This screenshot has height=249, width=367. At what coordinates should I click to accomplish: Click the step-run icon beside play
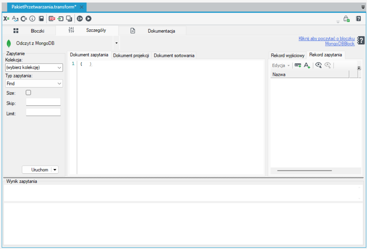(80, 19)
